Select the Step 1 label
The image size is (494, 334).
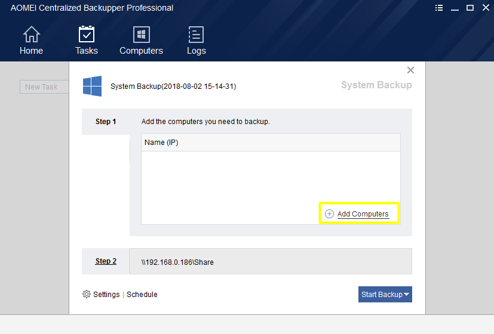click(106, 122)
